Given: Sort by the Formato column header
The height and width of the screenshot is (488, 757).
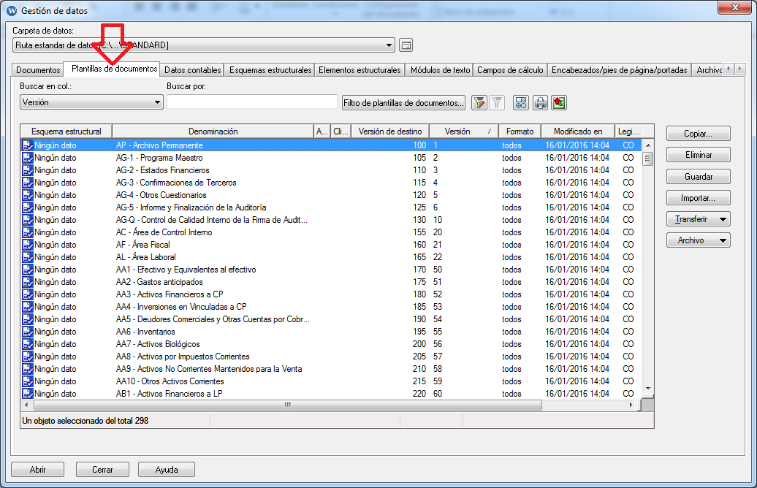Looking at the screenshot, I should tap(520, 131).
